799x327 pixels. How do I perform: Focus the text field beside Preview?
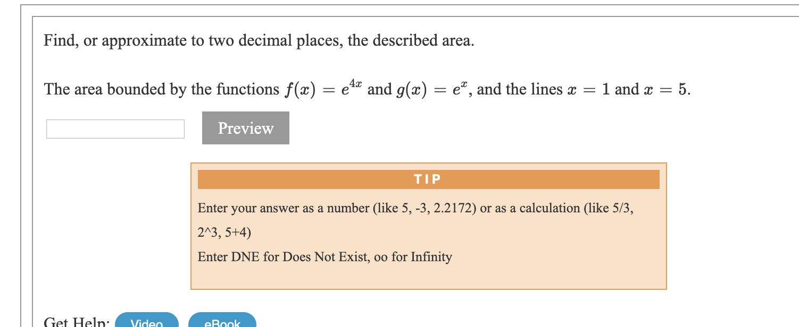pos(115,128)
